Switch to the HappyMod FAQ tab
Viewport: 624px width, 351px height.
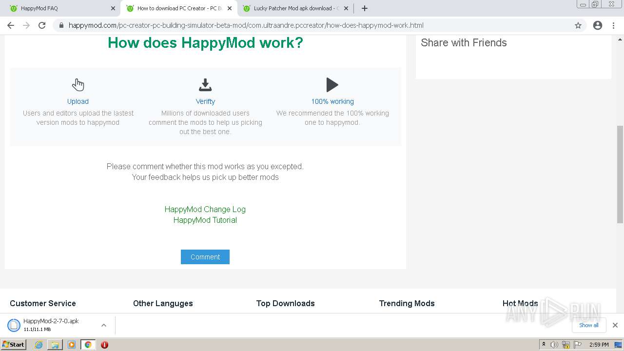pyautogui.click(x=62, y=8)
